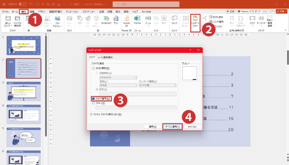Switch to the Design (デザイン) tab
Screen dimensions: 289x165
point(42,12)
